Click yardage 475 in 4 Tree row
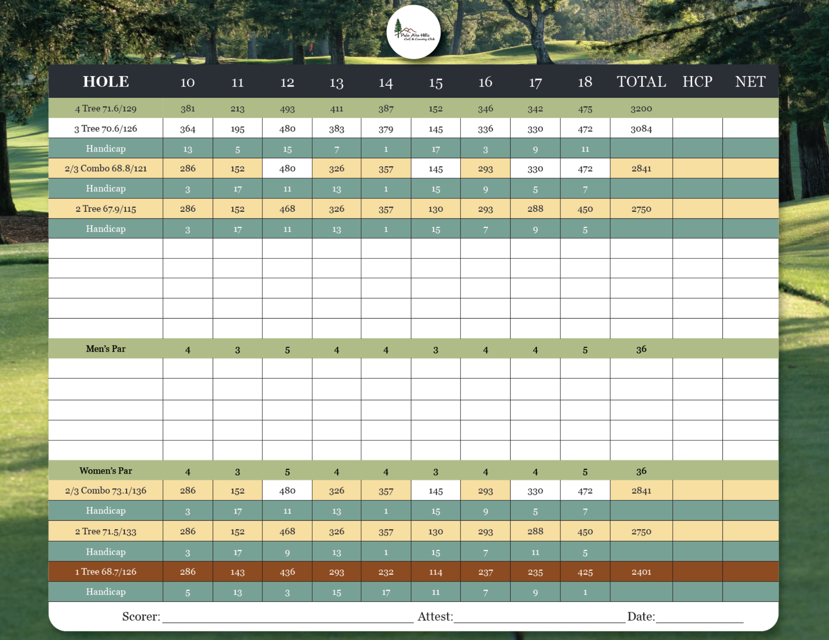This screenshot has height=640, width=829. (585, 109)
